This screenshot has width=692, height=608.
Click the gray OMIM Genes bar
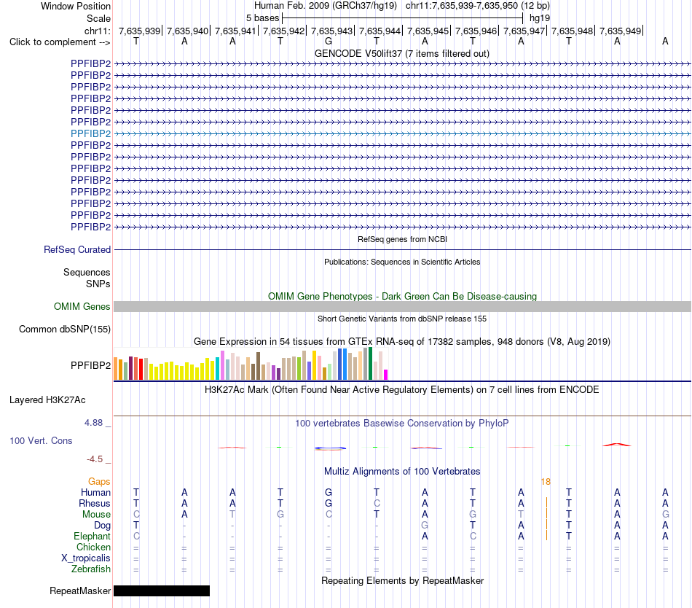(402, 306)
